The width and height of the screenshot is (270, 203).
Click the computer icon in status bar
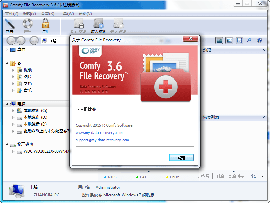(x=17, y=191)
